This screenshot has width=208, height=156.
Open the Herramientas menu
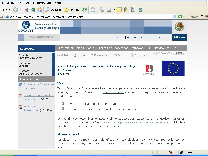click(x=44, y=3)
